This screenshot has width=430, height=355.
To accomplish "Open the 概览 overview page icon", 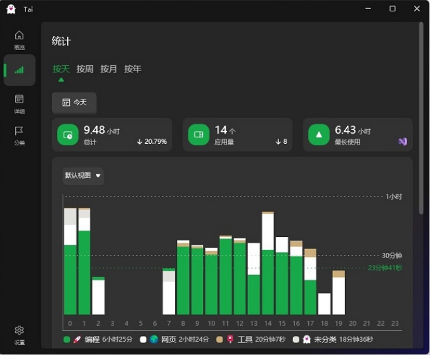I will [x=19, y=39].
